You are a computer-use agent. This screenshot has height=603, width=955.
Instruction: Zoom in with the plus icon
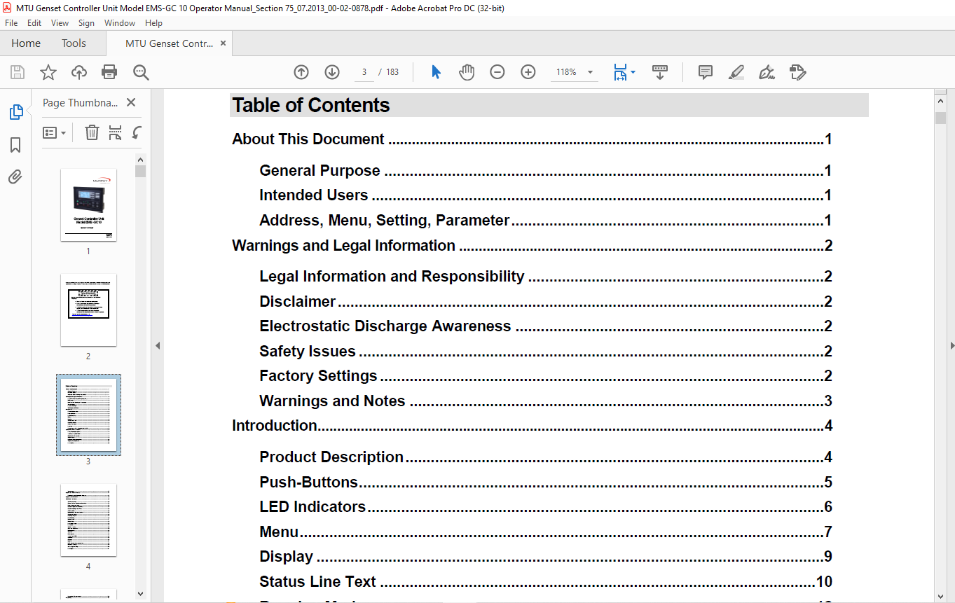coord(528,72)
